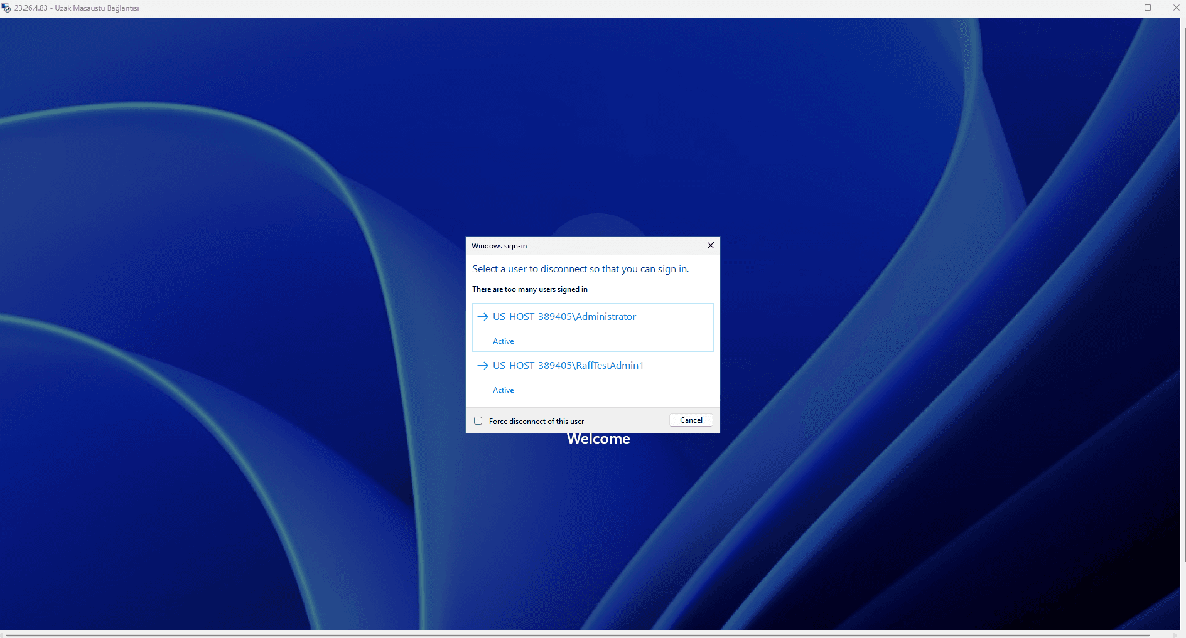Click the Active status under Administrator
Viewport: 1186px width, 638px height.
[503, 341]
